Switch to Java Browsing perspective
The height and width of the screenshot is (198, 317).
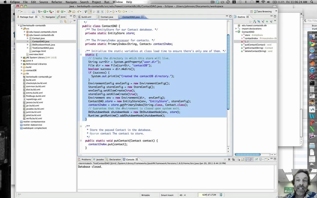263,12
